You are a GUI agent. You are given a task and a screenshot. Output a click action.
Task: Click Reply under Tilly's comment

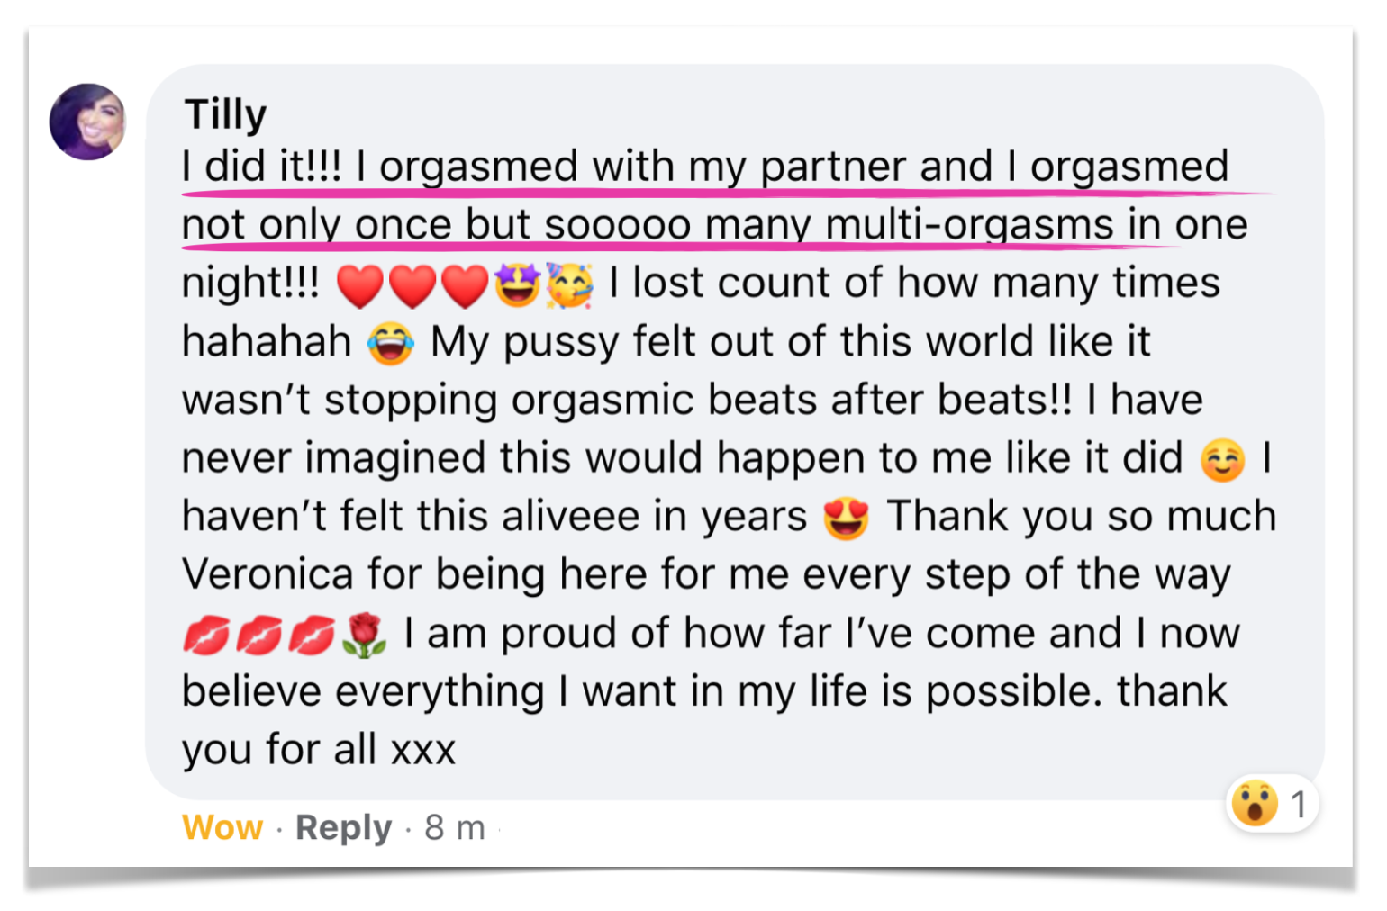pyautogui.click(x=343, y=827)
